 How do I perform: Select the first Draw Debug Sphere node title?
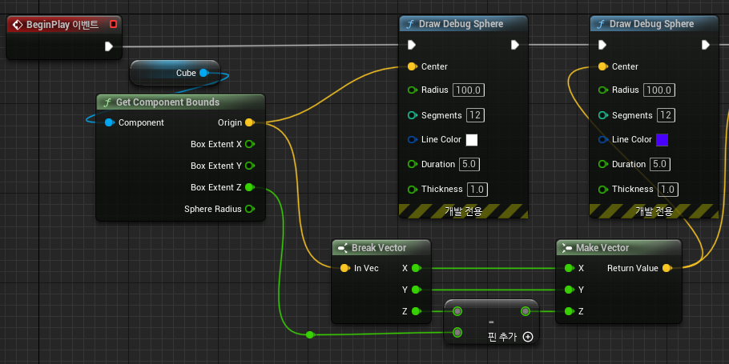tap(461, 24)
